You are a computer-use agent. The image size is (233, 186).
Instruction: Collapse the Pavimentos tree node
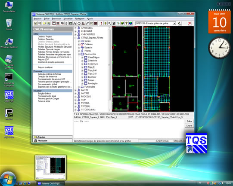pyautogui.click(x=79, y=54)
